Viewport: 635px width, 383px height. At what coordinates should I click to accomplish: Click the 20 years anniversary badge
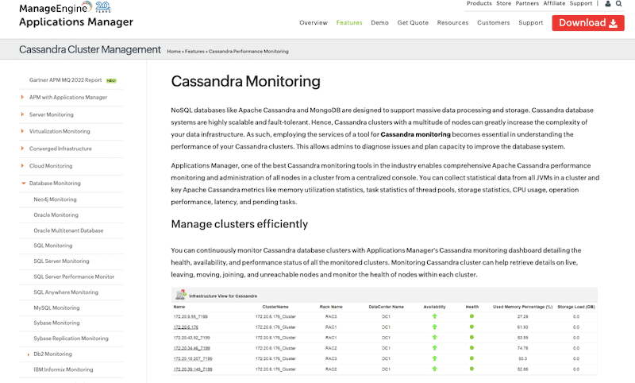[103, 7]
